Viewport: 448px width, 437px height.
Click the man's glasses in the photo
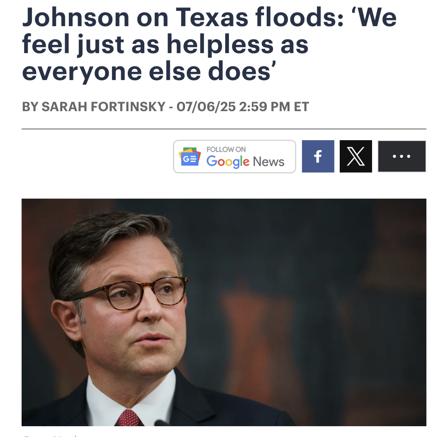tap(129, 293)
